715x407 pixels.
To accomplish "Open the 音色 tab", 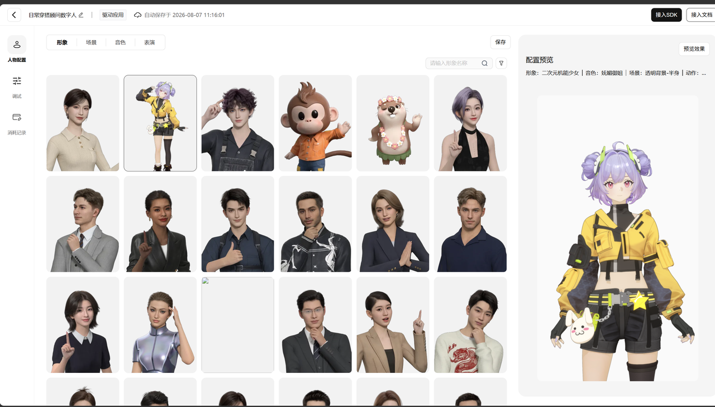I will (120, 42).
